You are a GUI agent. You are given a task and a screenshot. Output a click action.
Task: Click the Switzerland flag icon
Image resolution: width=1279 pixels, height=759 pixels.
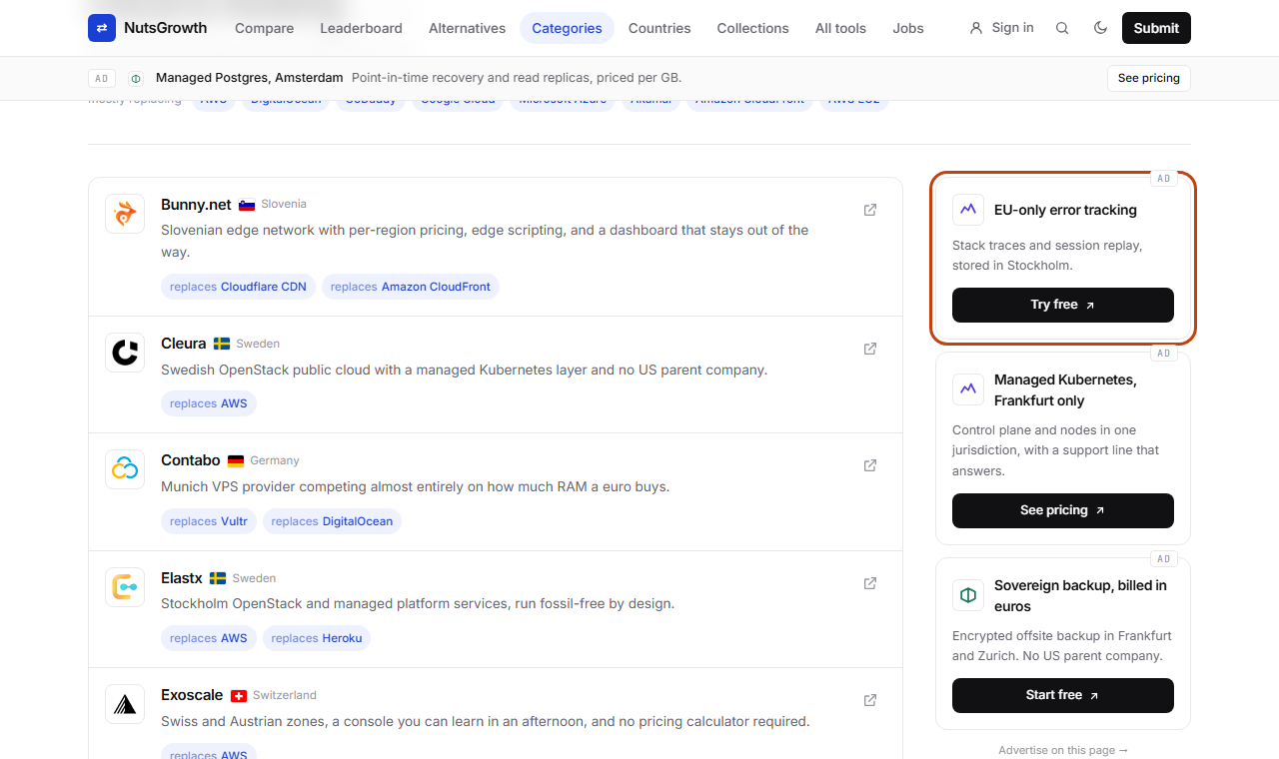tap(239, 696)
